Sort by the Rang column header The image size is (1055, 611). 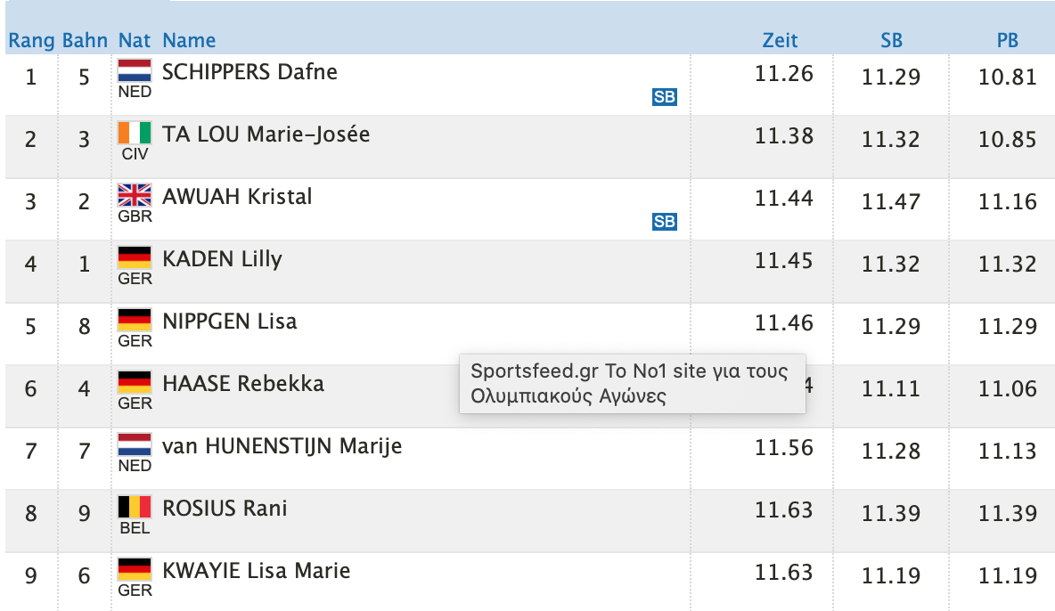(31, 40)
